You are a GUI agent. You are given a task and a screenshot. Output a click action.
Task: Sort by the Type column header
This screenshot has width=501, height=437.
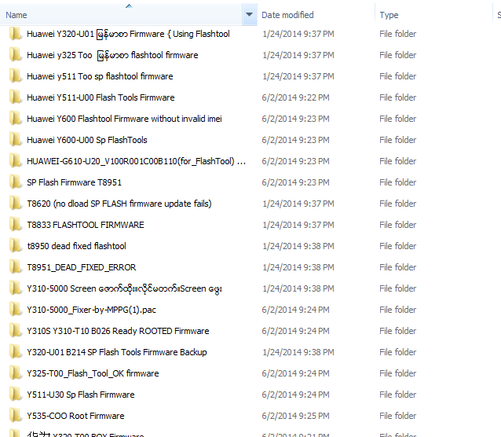[x=389, y=15]
